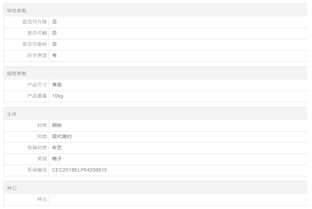The width and height of the screenshot is (312, 209).
Task: Click the 环保编号 label
Action: [x=37, y=170]
